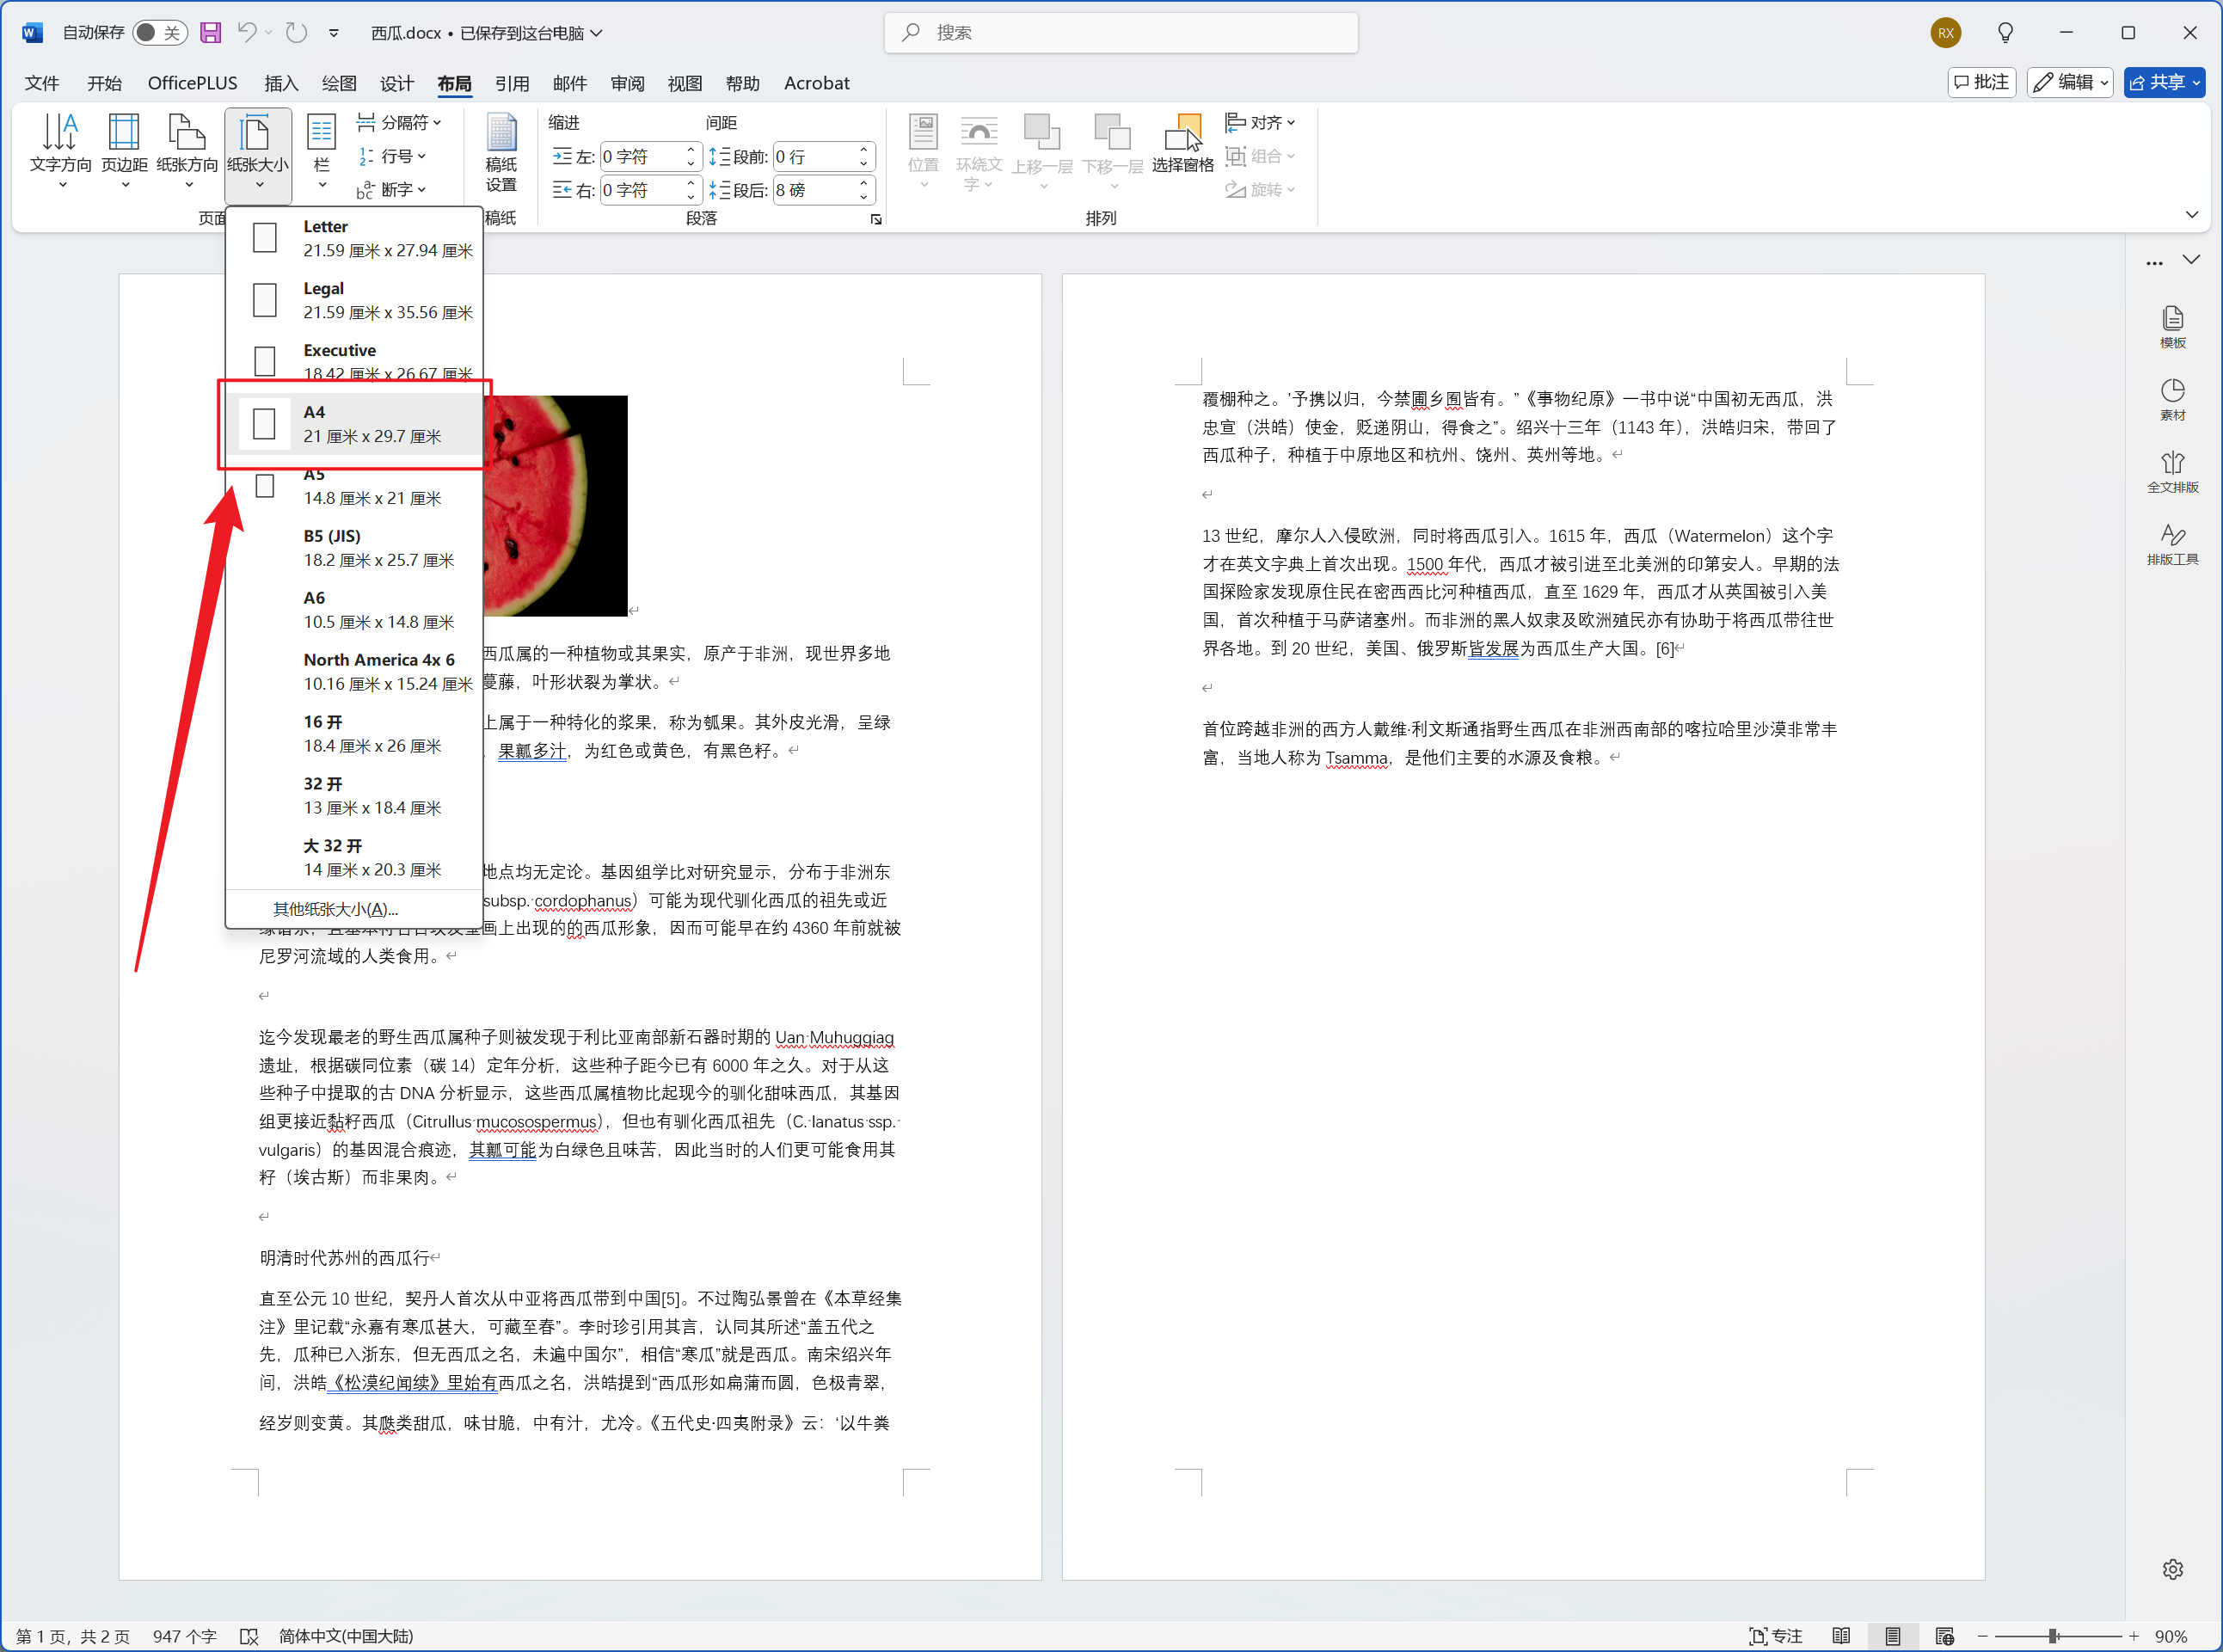Image resolution: width=2223 pixels, height=1652 pixels.
Task: Open the 素材 panel in right sidebar
Action: [2172, 398]
